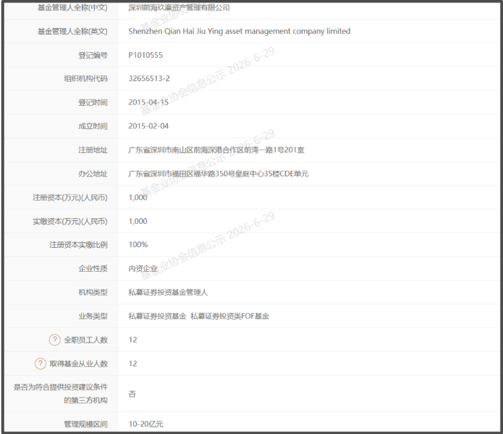Click the label 取得基金从业人数
The width and height of the screenshot is (503, 434).
(x=79, y=364)
